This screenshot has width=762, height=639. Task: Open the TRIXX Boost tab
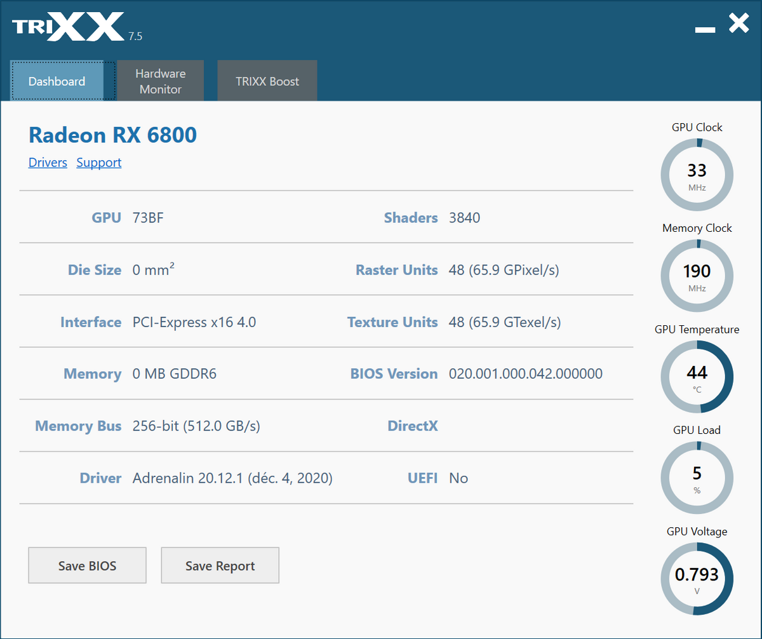[x=267, y=81]
